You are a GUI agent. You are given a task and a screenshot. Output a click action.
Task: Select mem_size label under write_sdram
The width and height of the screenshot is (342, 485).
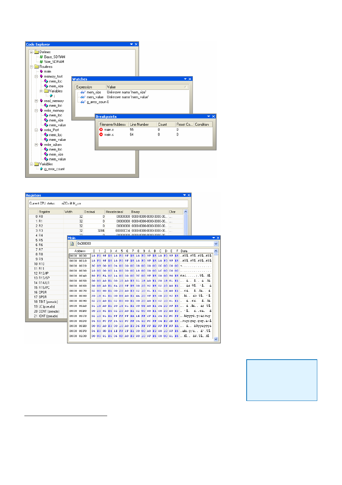56,154
